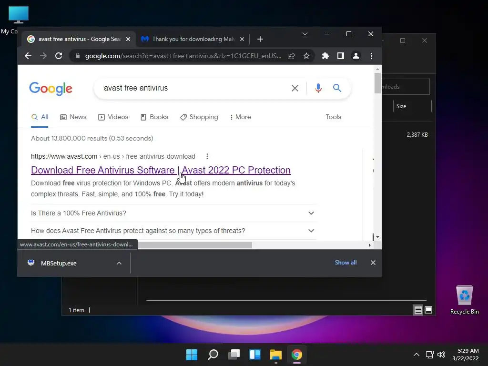Image resolution: width=488 pixels, height=366 pixels.
Task: Open network icon in system tray
Action: click(x=430, y=355)
